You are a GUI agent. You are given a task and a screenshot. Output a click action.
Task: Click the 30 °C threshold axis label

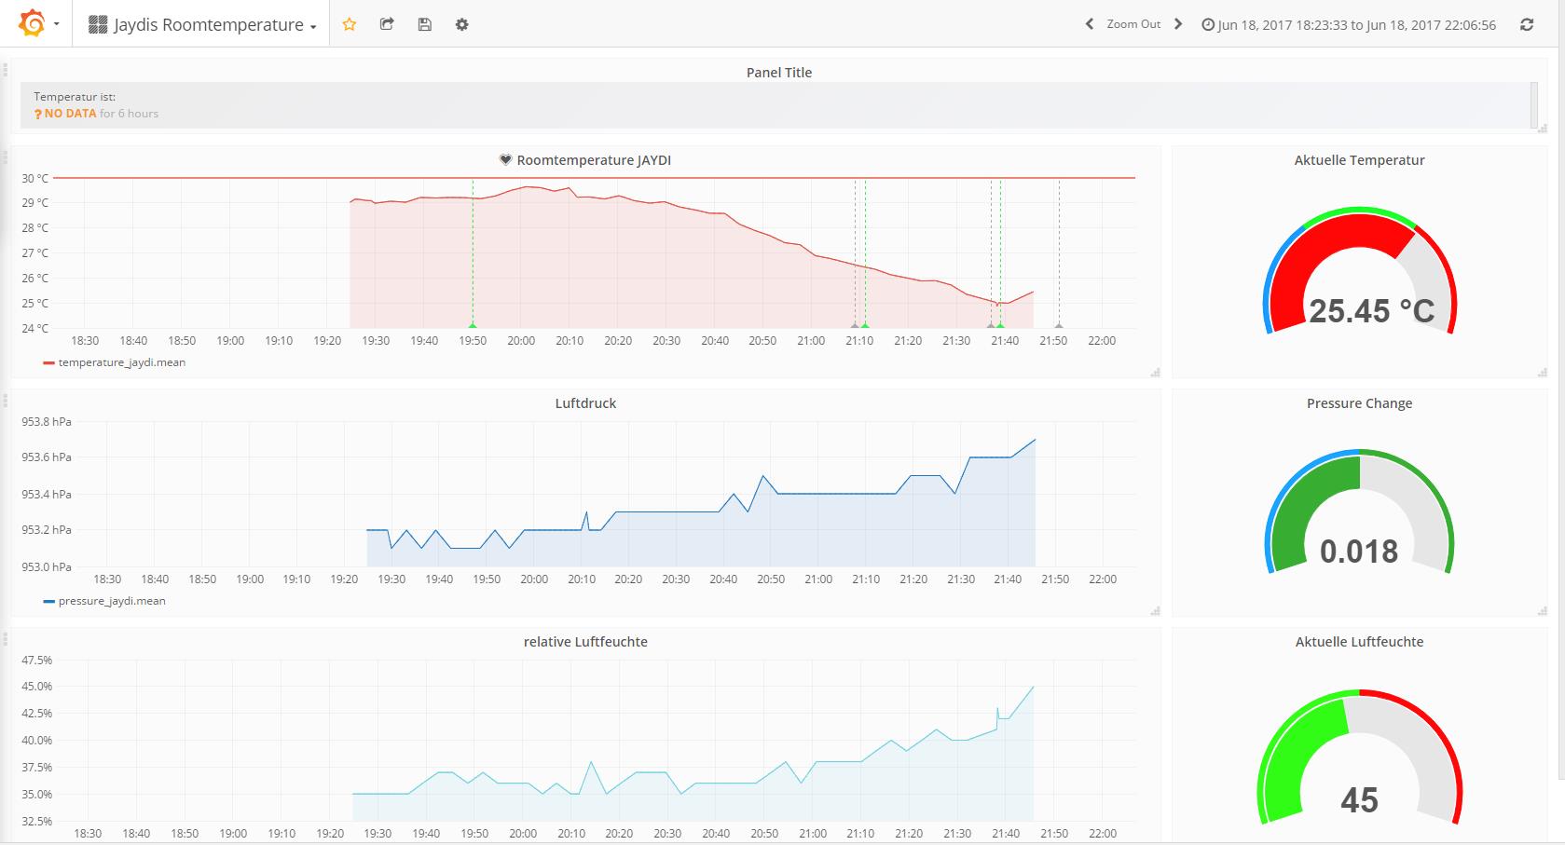[x=35, y=178]
